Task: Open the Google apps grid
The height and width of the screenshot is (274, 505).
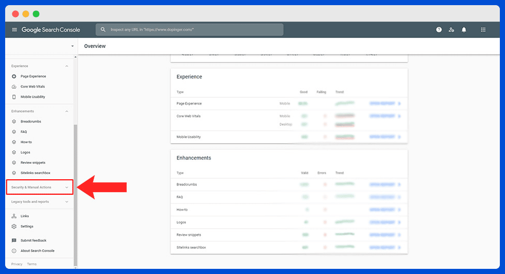Action: (x=483, y=30)
